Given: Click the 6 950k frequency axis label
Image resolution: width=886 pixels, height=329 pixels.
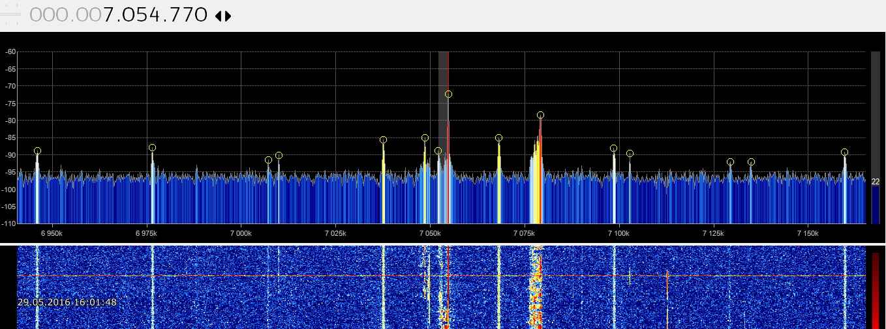Looking at the screenshot, I should coord(52,233).
